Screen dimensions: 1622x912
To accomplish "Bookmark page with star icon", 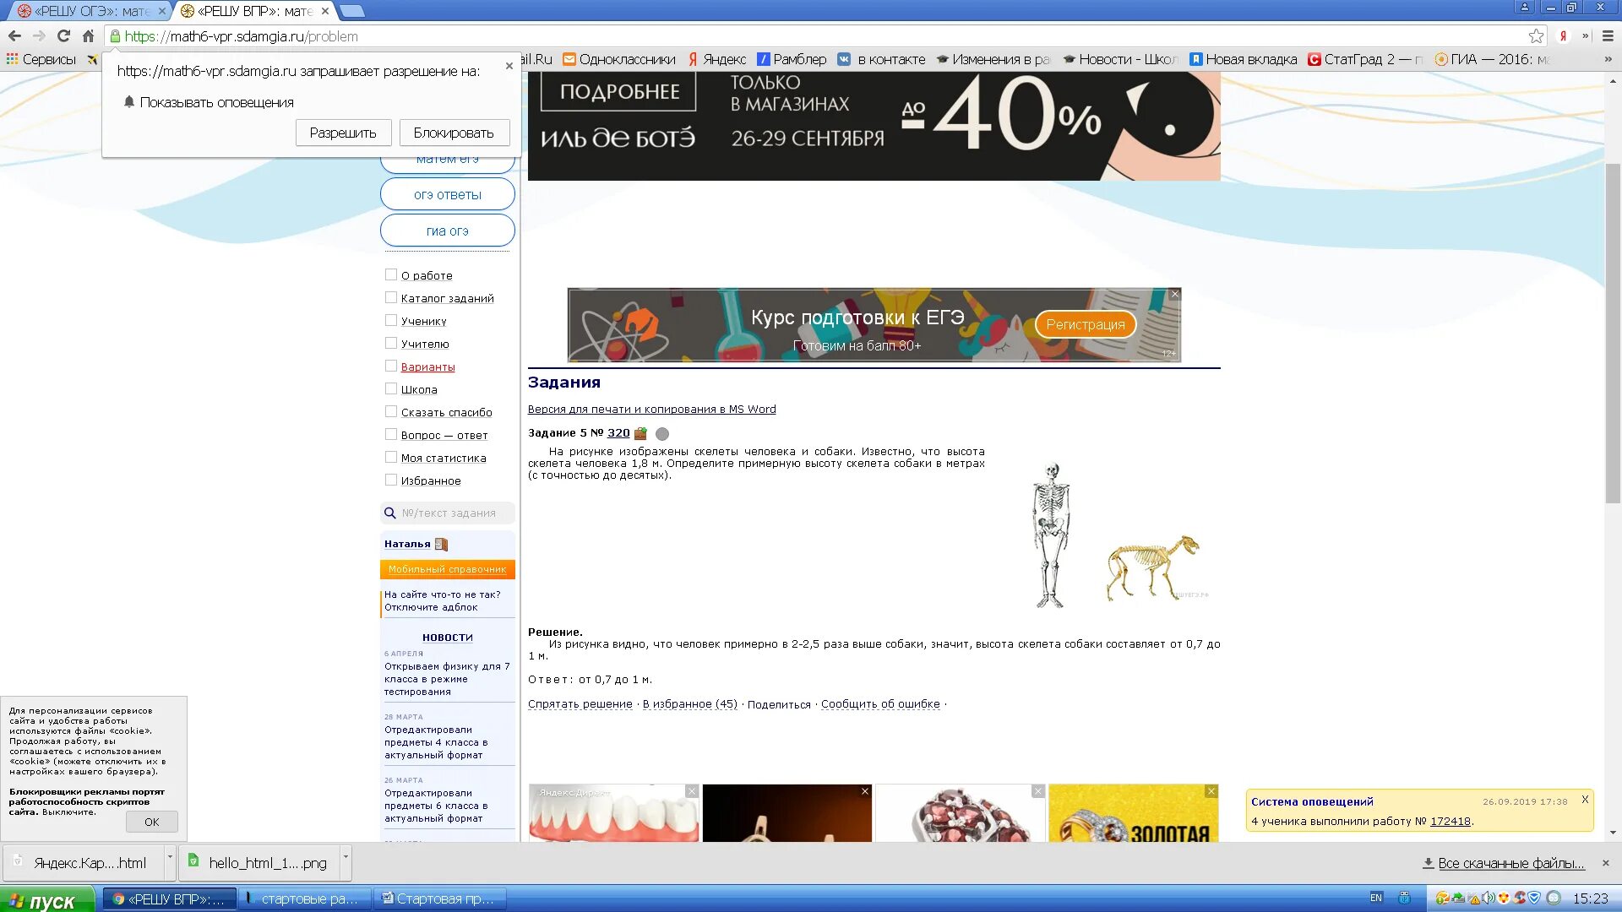I will click(x=1536, y=36).
